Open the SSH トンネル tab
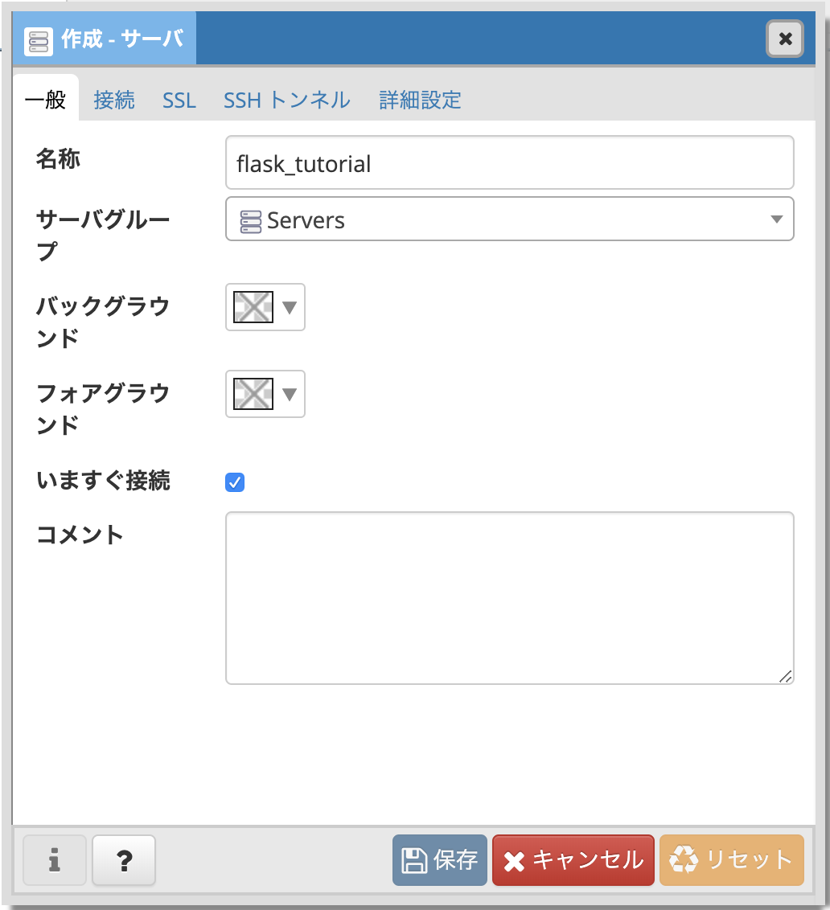Image resolution: width=830 pixels, height=910 pixels. coord(286,100)
